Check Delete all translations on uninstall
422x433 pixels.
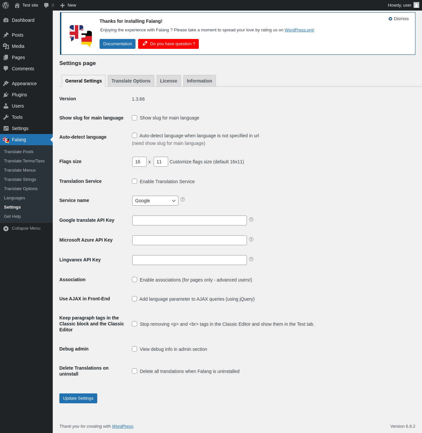(135, 371)
